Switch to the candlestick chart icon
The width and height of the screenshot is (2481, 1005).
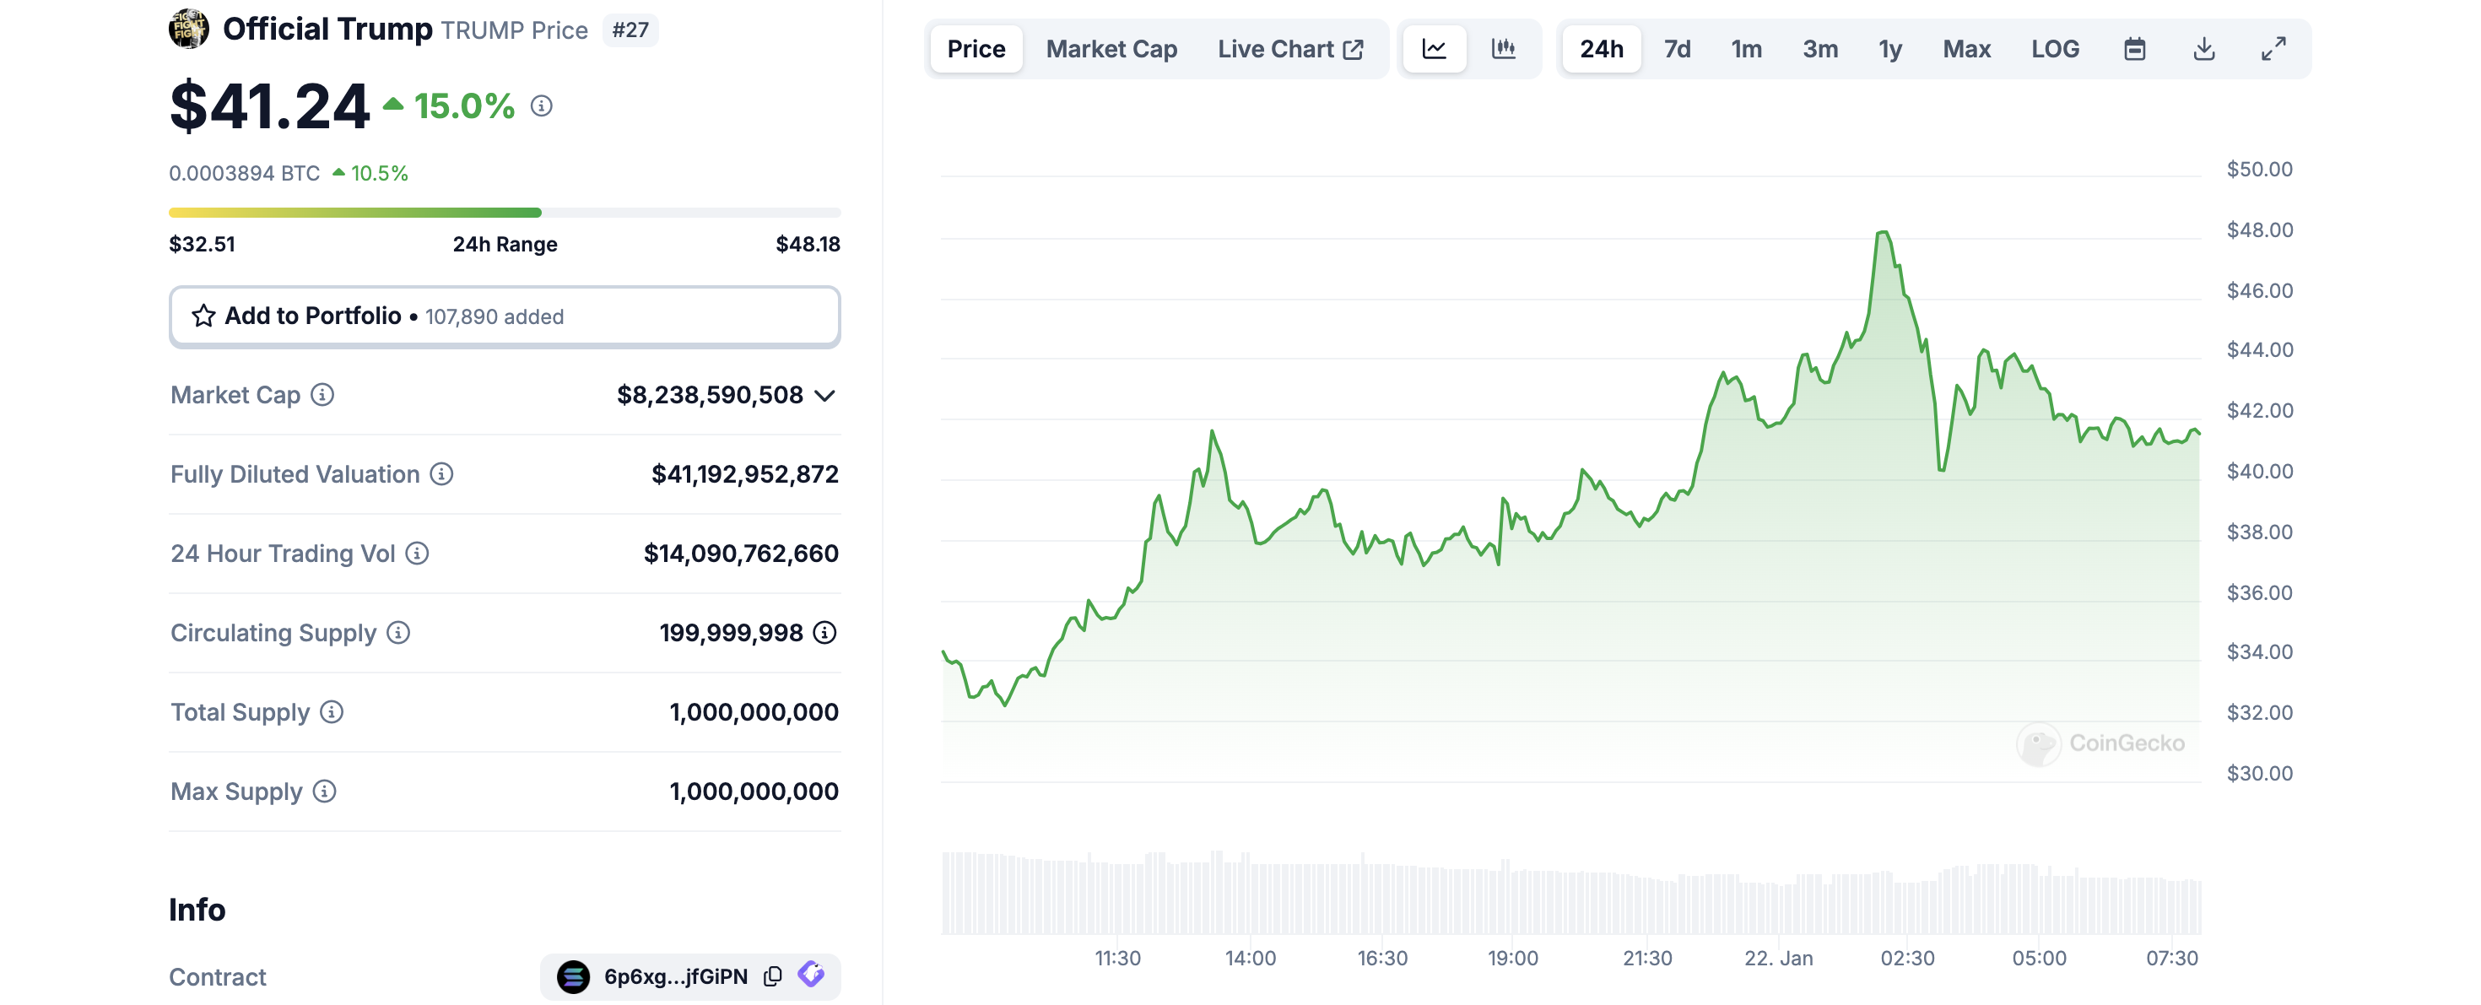[1504, 48]
